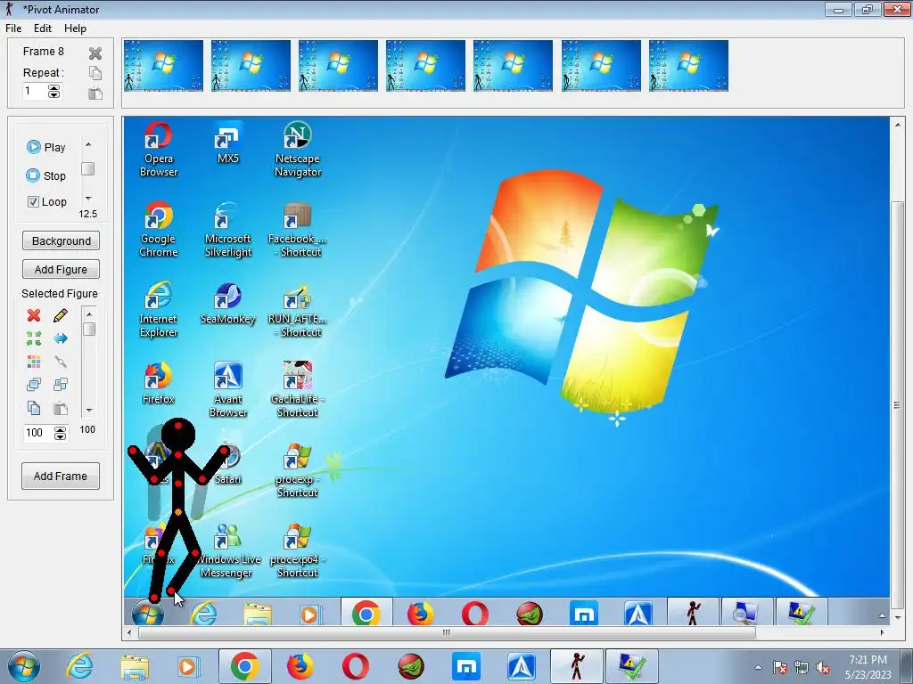Click figure size slider up arrow

[89, 314]
